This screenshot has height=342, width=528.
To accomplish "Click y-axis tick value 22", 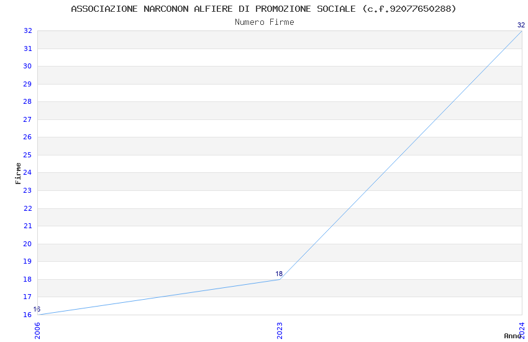I will point(27,208).
